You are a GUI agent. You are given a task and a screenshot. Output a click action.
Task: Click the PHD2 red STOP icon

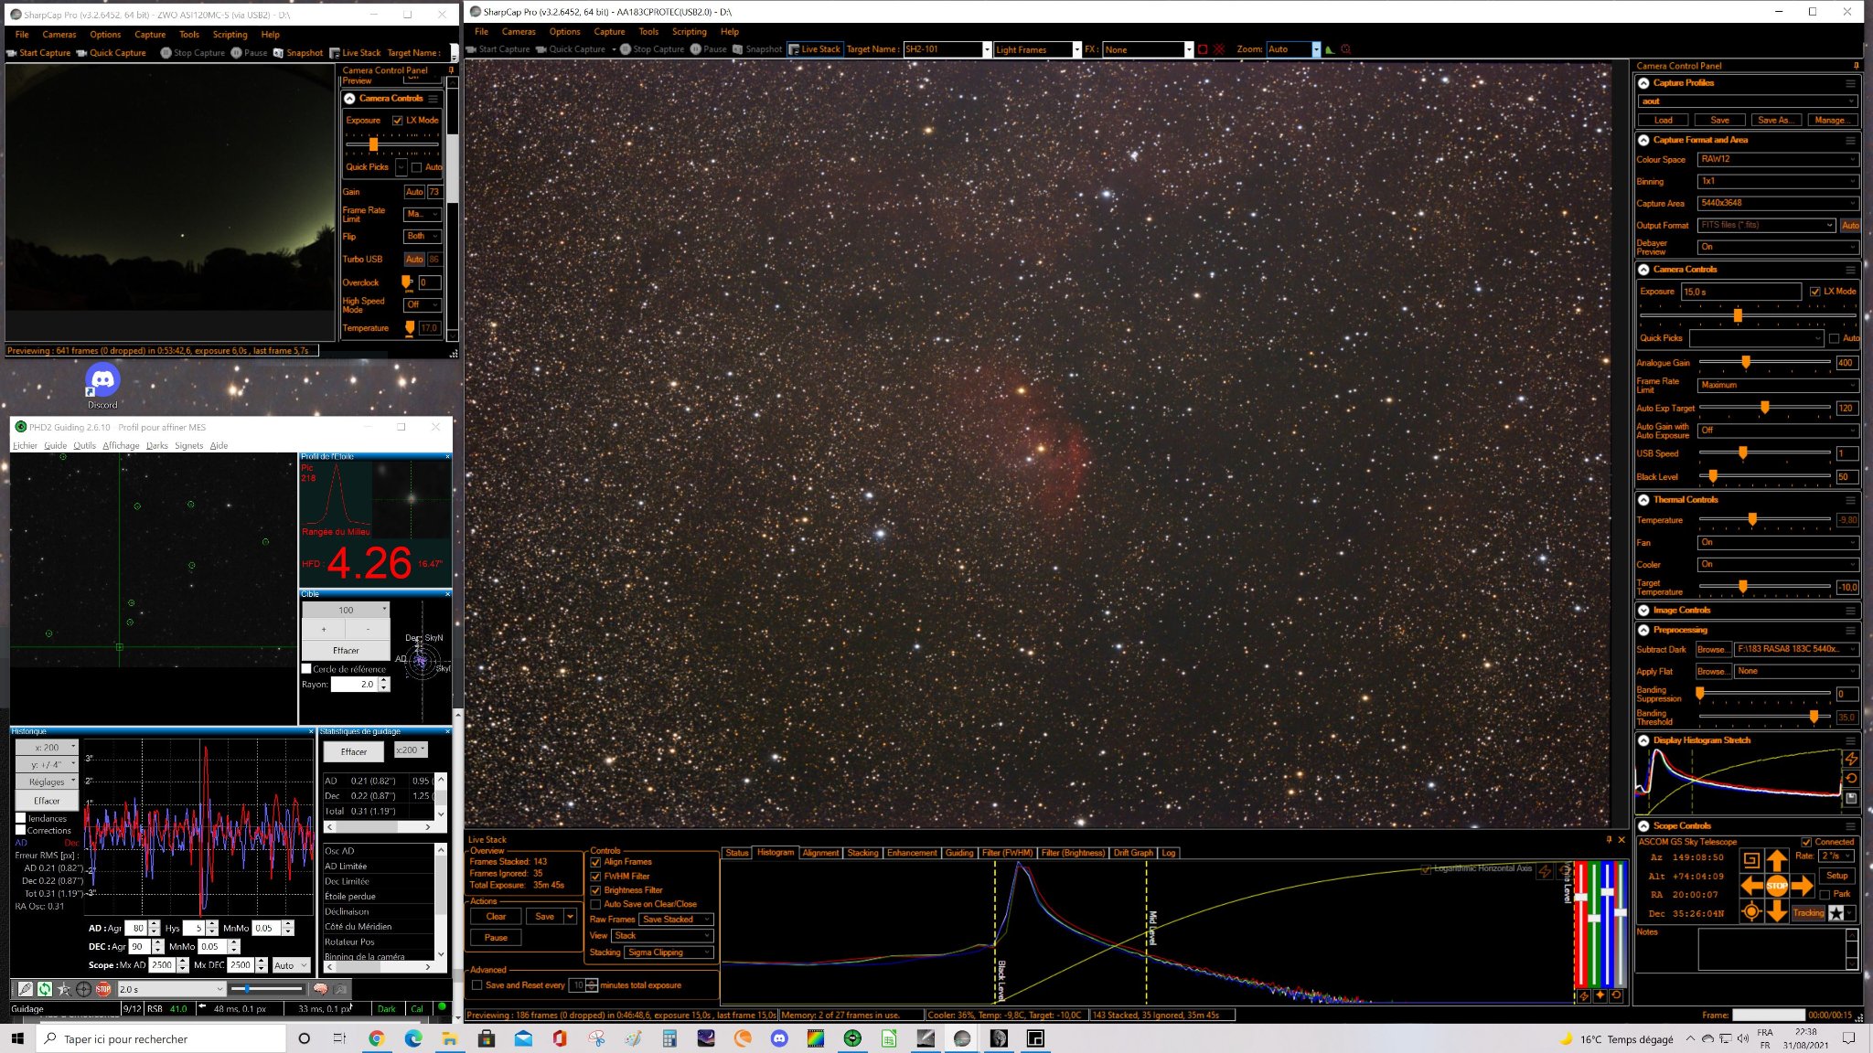click(103, 989)
